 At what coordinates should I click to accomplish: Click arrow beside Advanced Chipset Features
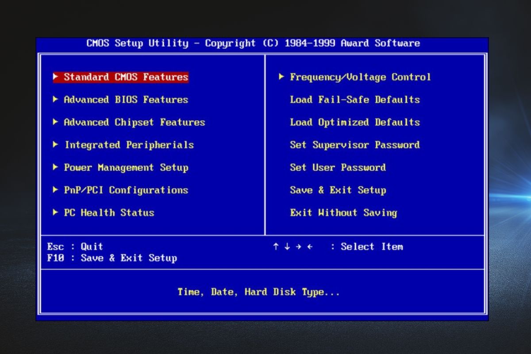tap(55, 122)
